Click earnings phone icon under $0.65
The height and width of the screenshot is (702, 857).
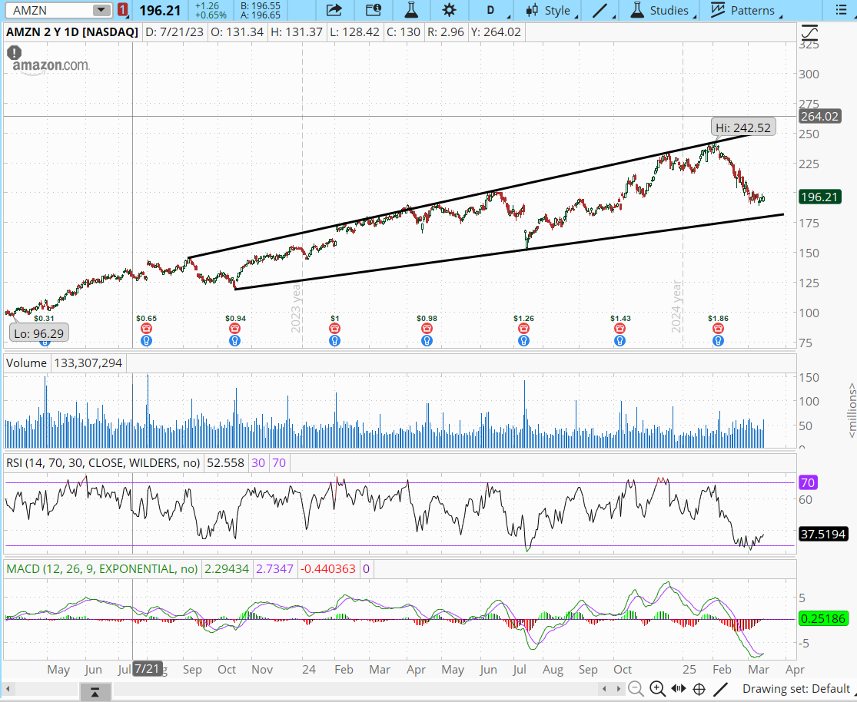[x=146, y=328]
